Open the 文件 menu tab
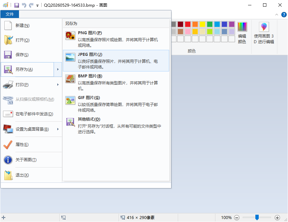Screen dimensions: 288x222 10,14
